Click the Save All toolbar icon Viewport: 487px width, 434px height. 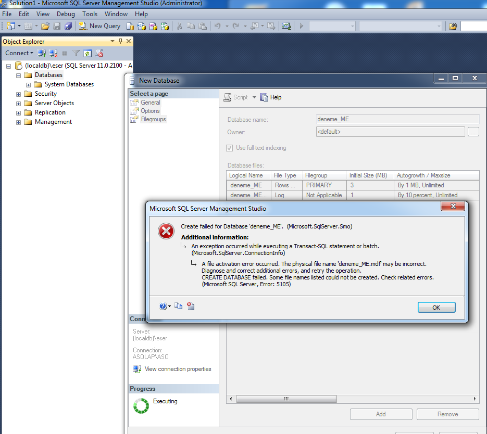click(x=68, y=25)
